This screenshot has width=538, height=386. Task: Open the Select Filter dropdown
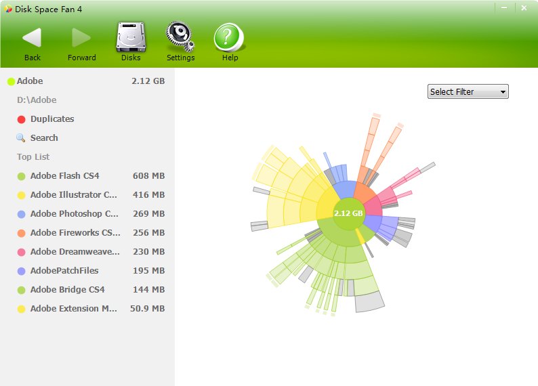click(x=468, y=91)
